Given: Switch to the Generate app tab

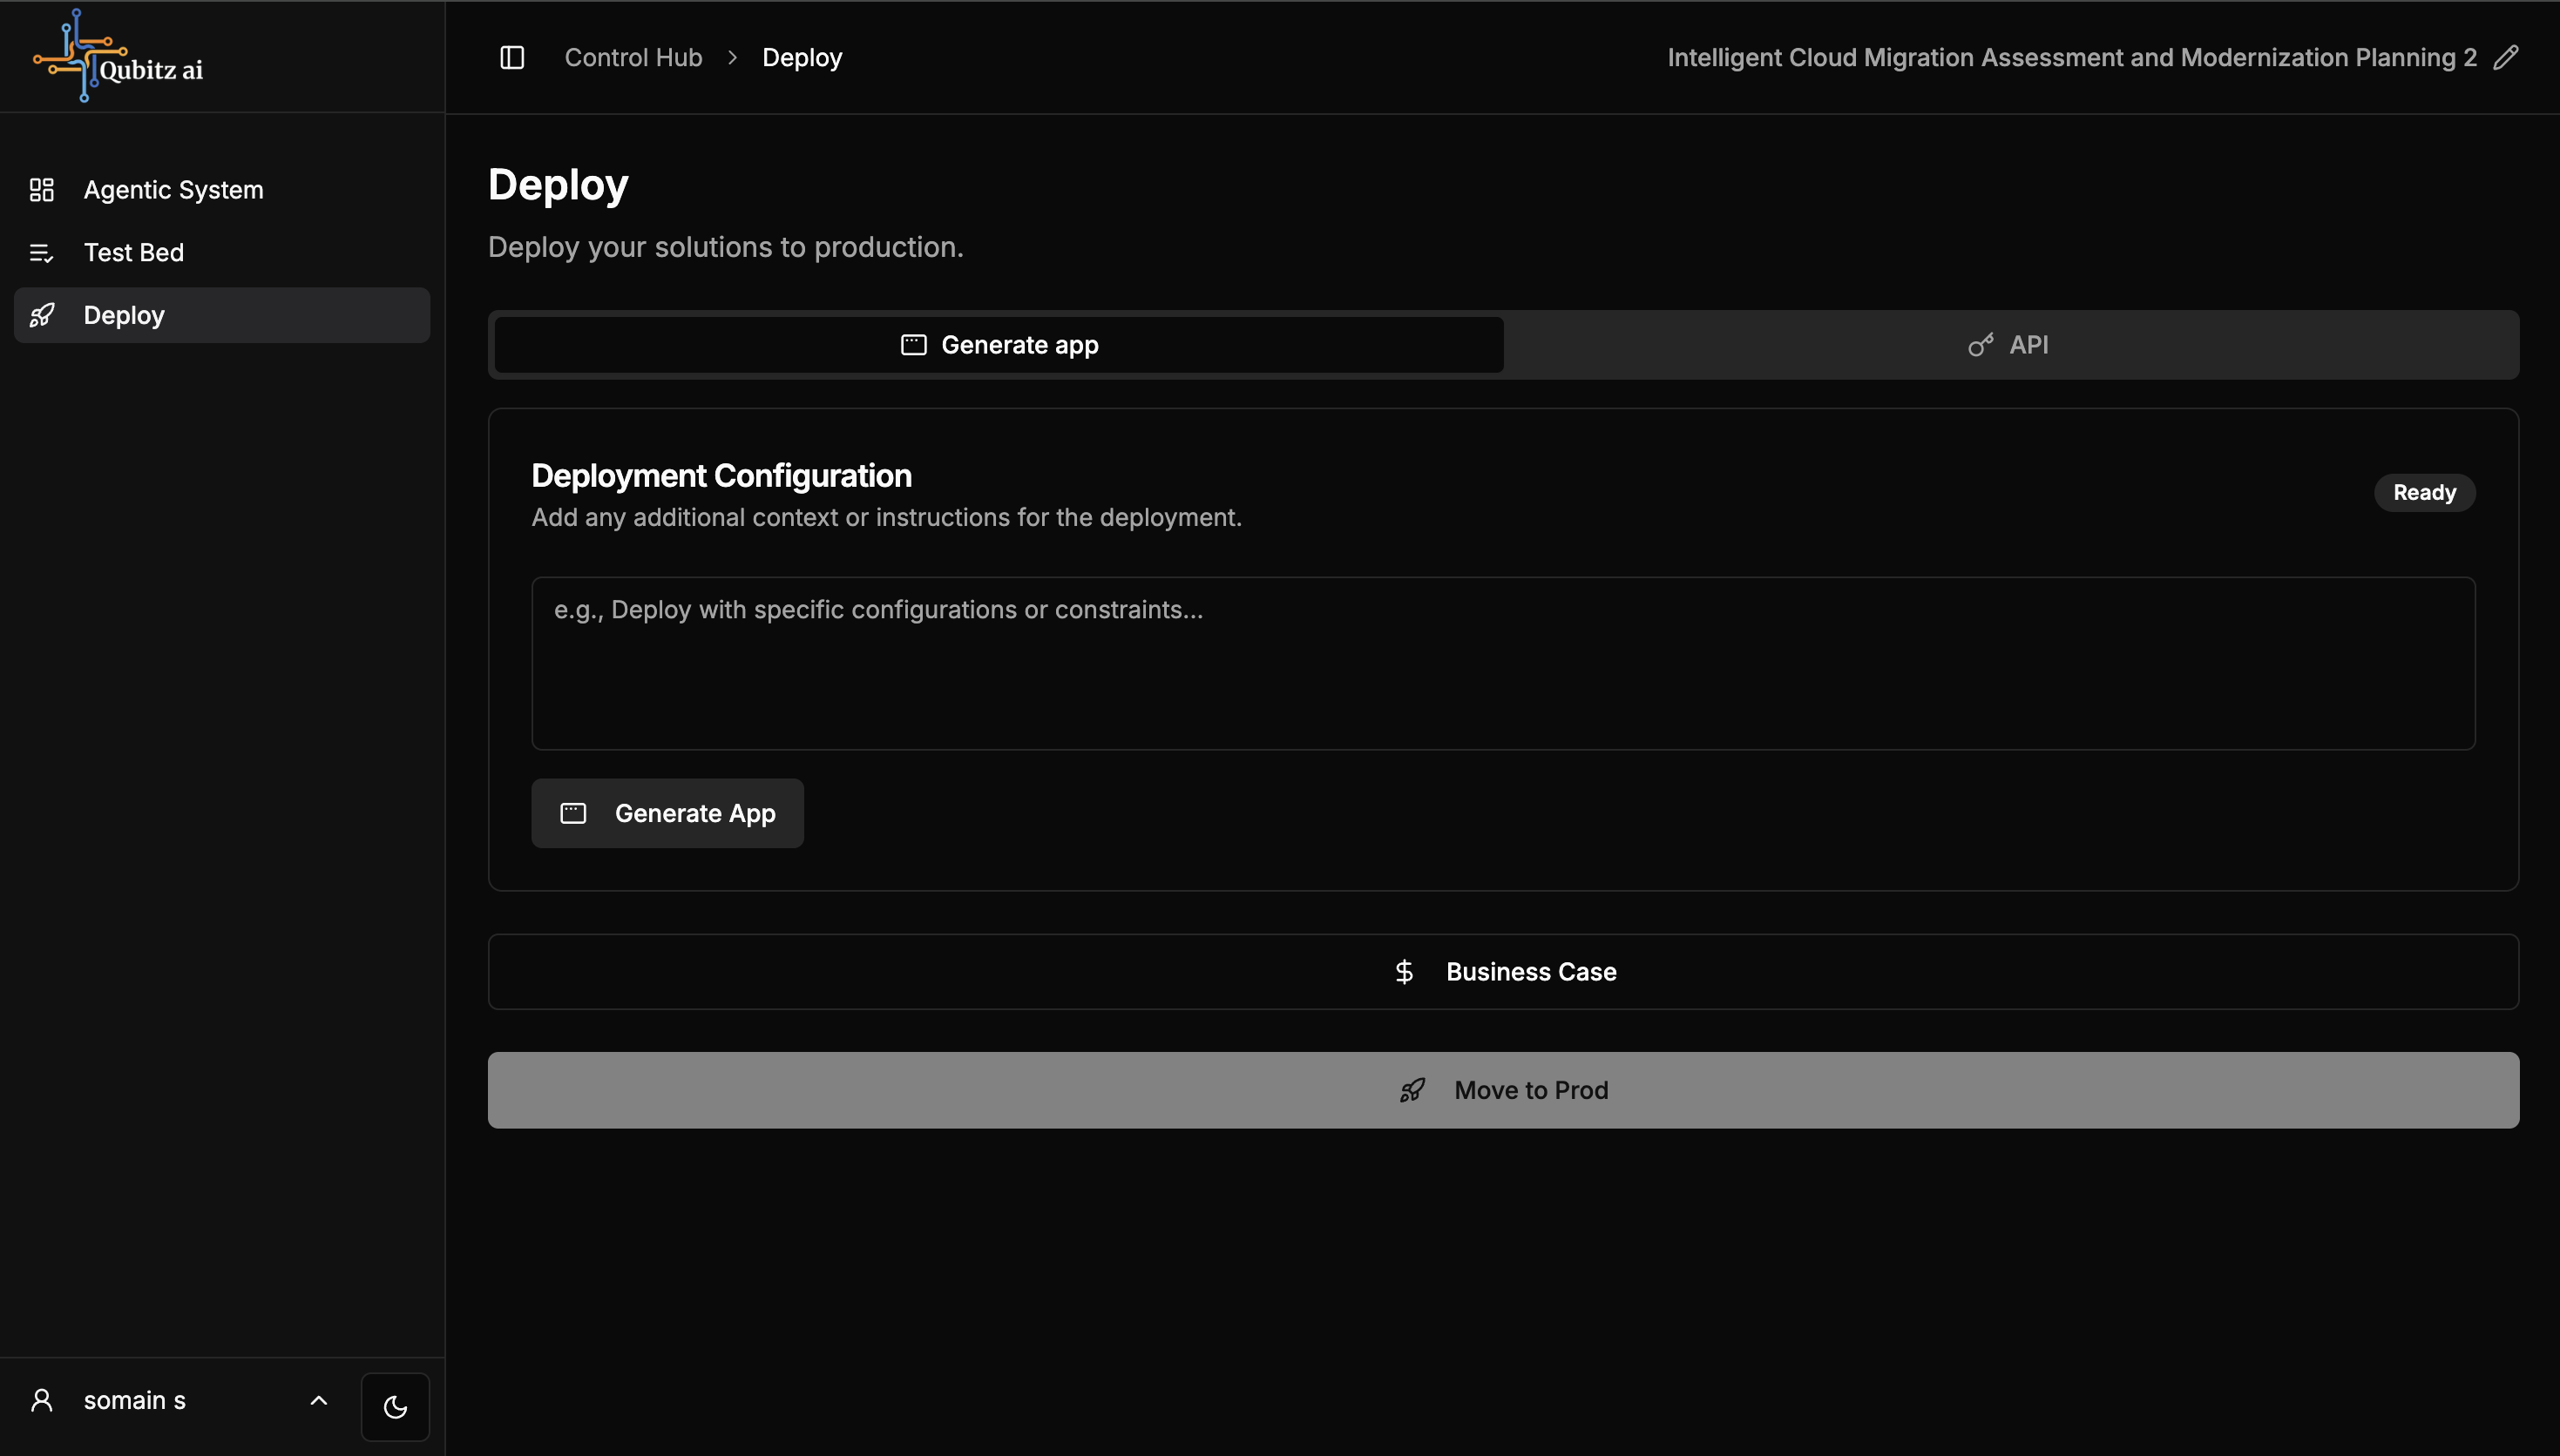Looking at the screenshot, I should (x=999, y=345).
